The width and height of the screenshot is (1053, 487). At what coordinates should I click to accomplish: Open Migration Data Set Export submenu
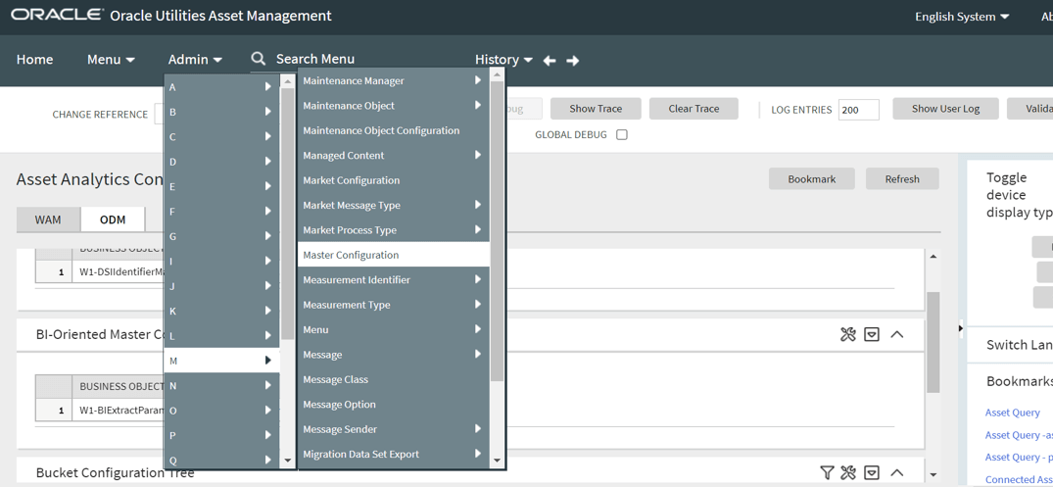click(x=394, y=454)
